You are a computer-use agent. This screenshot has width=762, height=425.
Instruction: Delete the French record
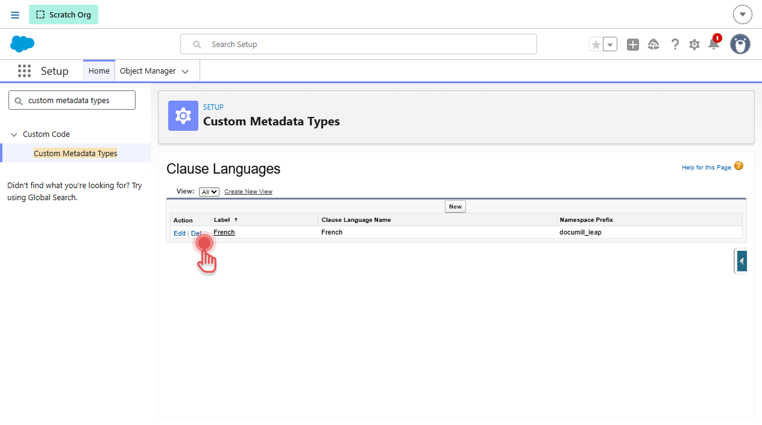pyautogui.click(x=197, y=233)
